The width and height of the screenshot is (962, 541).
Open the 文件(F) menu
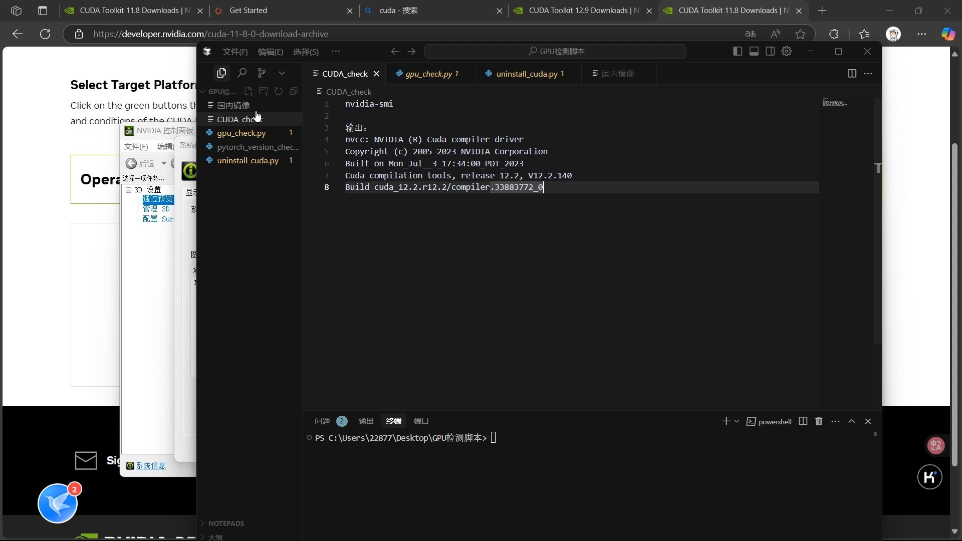click(x=235, y=52)
